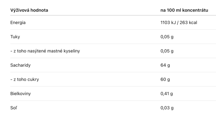The width and height of the screenshot is (216, 127).
Task: Select the Sacharidy row label
Action: (20, 65)
